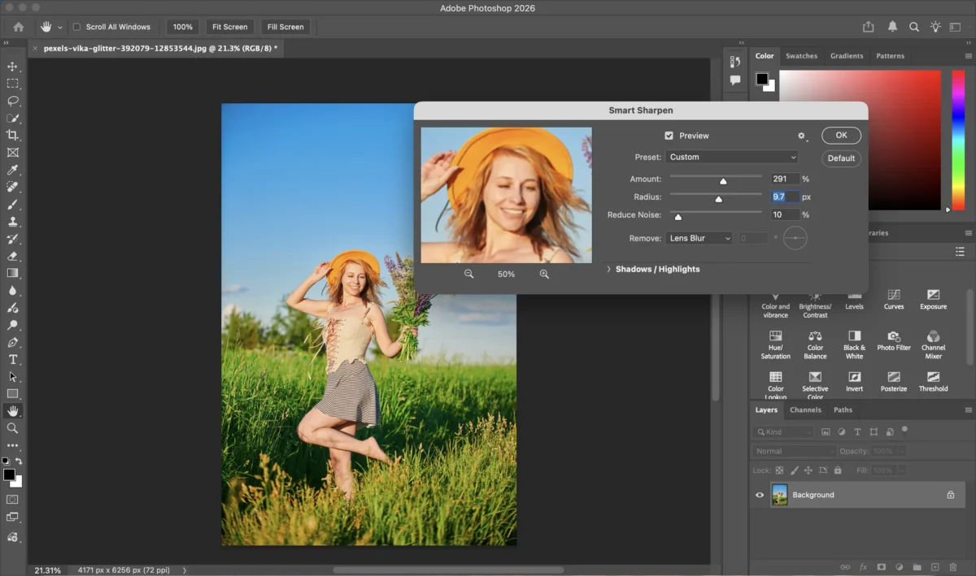Select the Lasso tool
The image size is (976, 576).
12,101
